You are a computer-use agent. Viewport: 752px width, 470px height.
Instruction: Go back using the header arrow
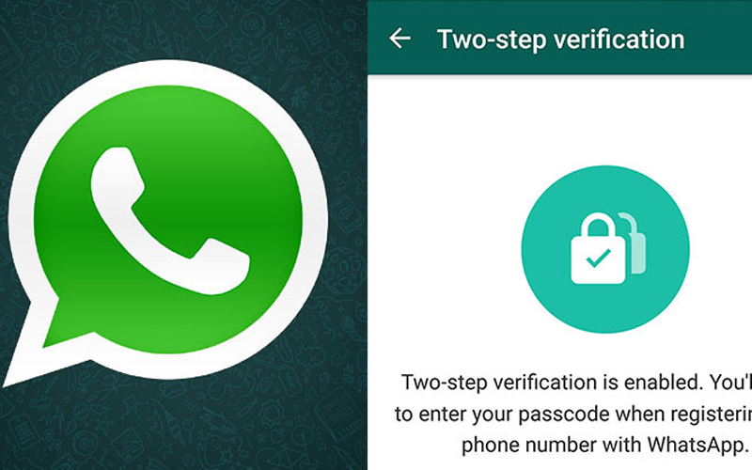coord(400,39)
